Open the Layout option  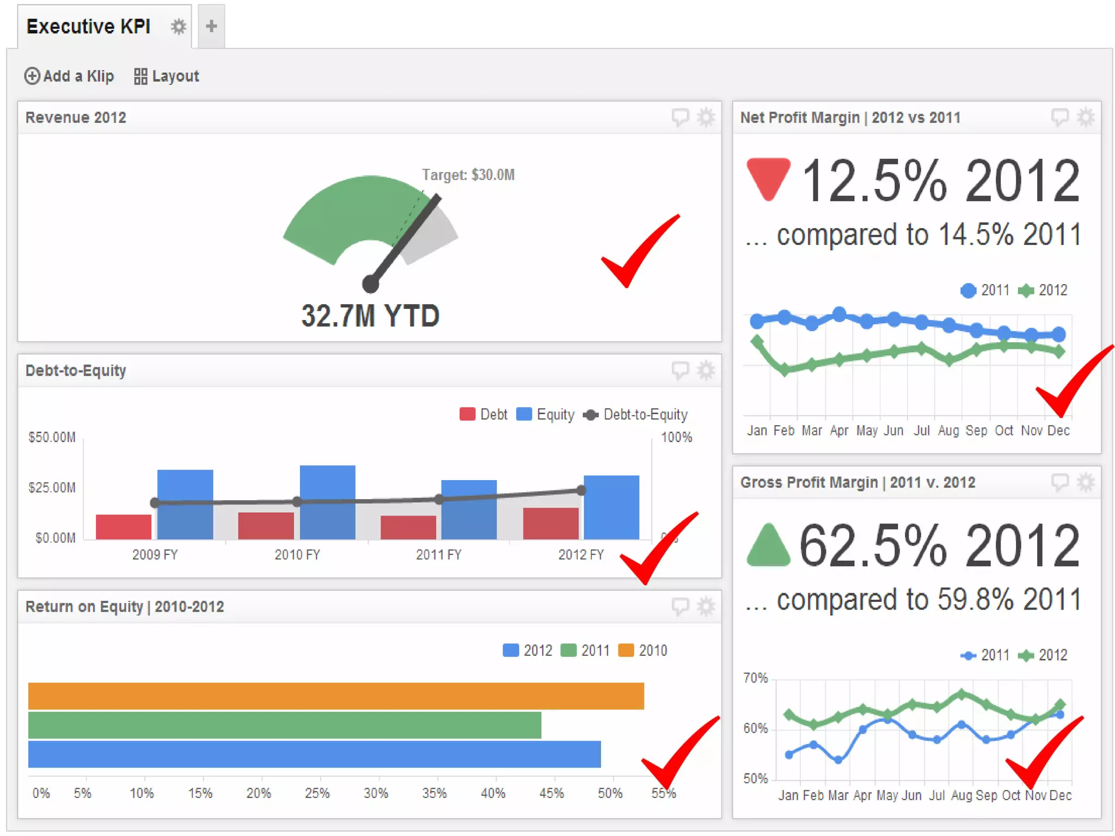point(167,76)
